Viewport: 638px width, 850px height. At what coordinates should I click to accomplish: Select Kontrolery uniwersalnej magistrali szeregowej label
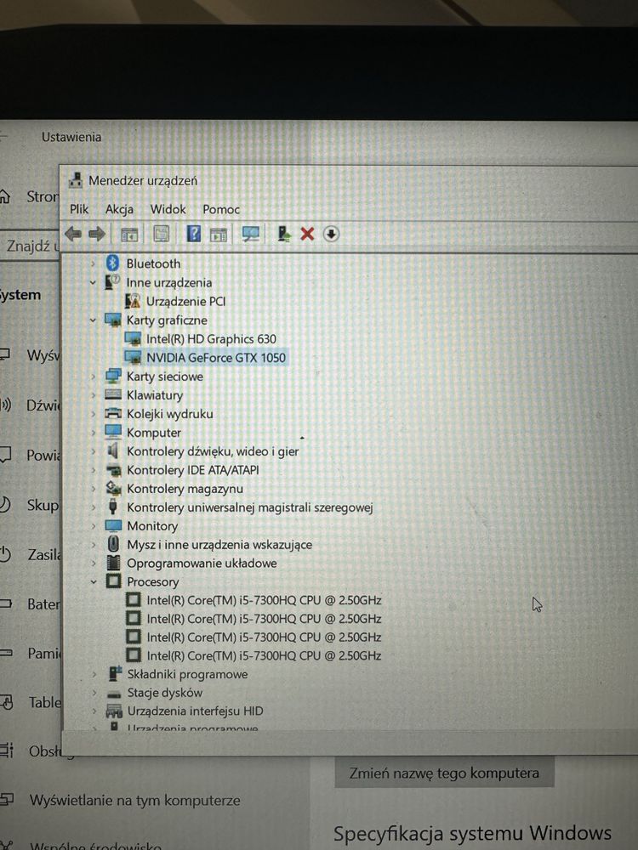pos(249,507)
